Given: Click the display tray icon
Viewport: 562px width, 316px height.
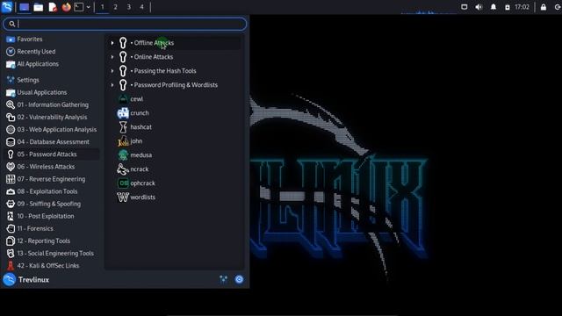Looking at the screenshot, I should [465, 7].
